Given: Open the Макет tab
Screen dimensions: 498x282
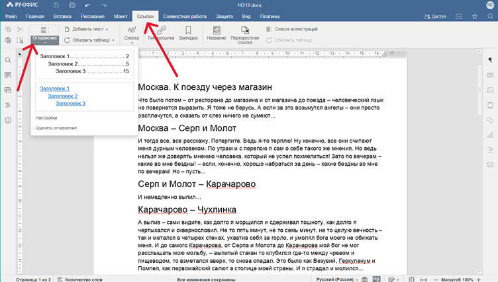Looking at the screenshot, I should [121, 15].
